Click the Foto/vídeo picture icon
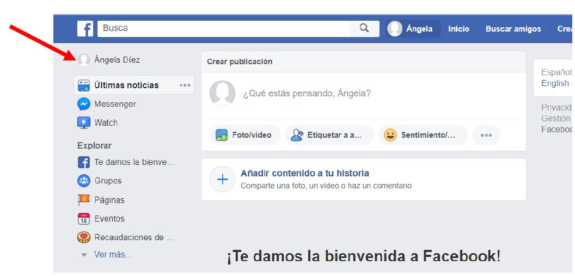 pyautogui.click(x=222, y=135)
